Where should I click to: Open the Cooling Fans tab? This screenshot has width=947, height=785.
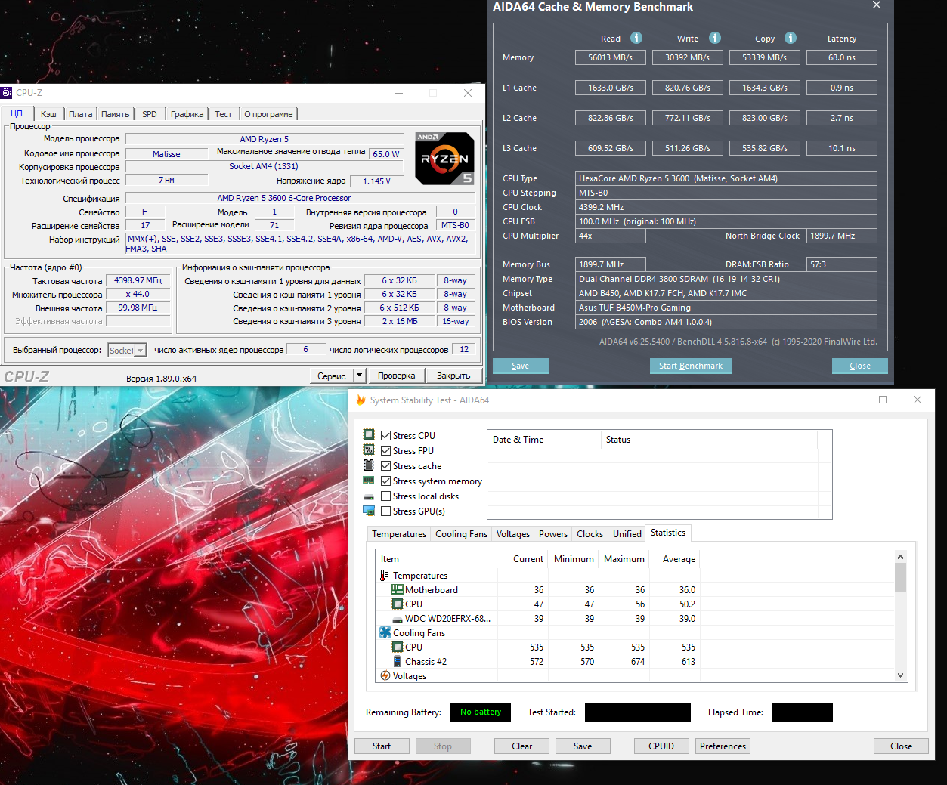[x=461, y=534]
